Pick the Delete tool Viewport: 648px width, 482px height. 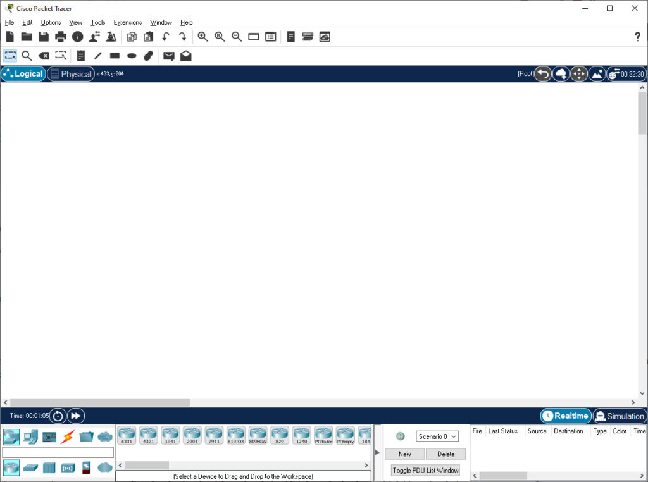point(44,55)
